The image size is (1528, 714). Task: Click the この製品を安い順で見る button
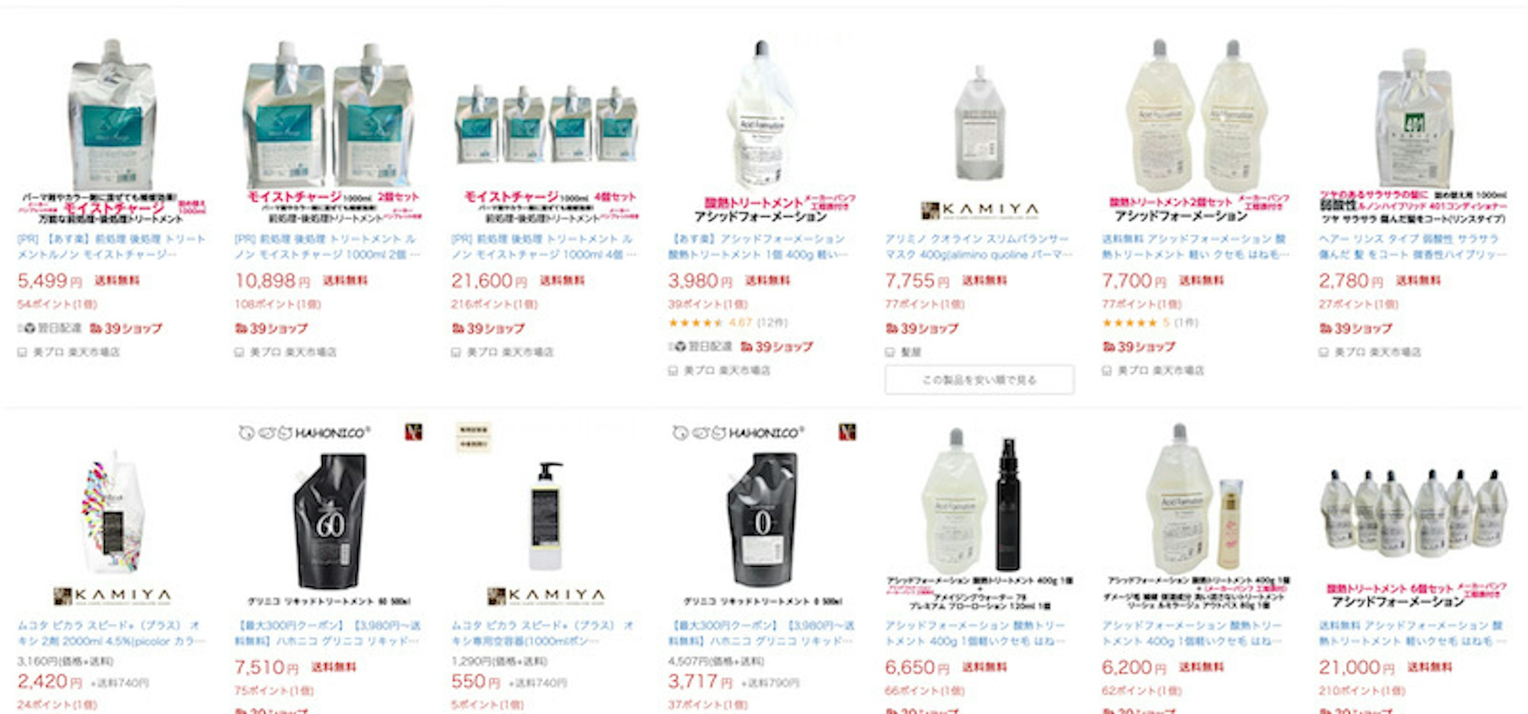click(979, 379)
